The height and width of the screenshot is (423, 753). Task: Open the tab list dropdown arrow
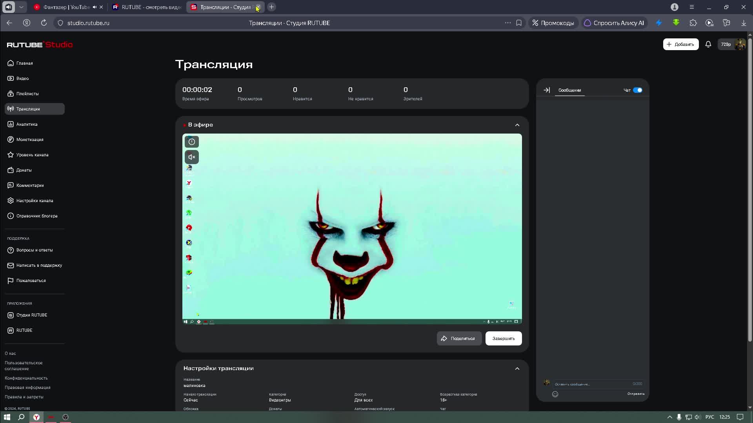(21, 7)
